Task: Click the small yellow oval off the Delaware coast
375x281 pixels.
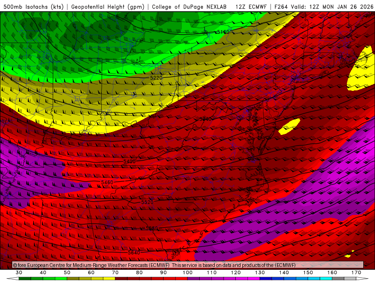Action: [289, 126]
